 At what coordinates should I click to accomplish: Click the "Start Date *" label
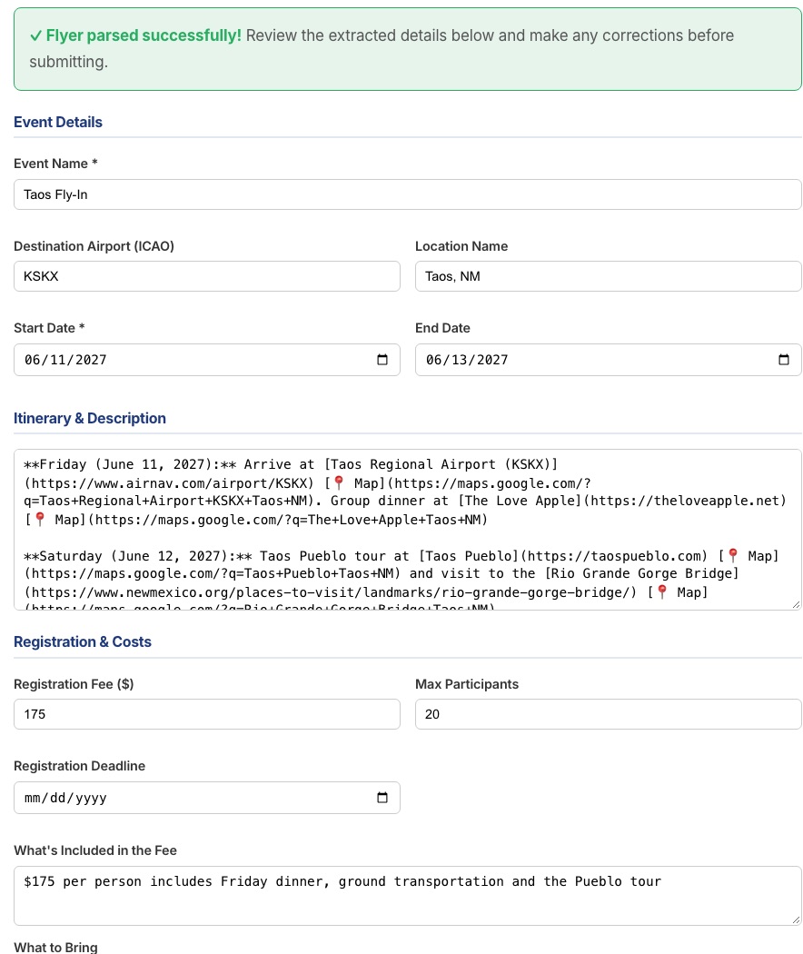click(x=49, y=328)
